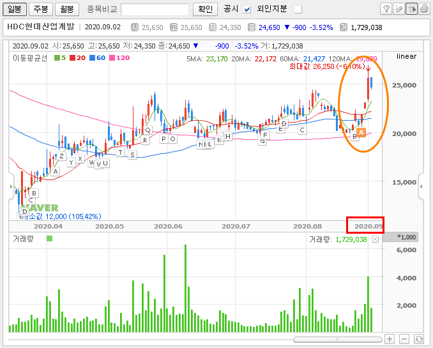Open disclosure marker X
Image resolution: width=433 pixels, height=348 pixels.
[80, 159]
